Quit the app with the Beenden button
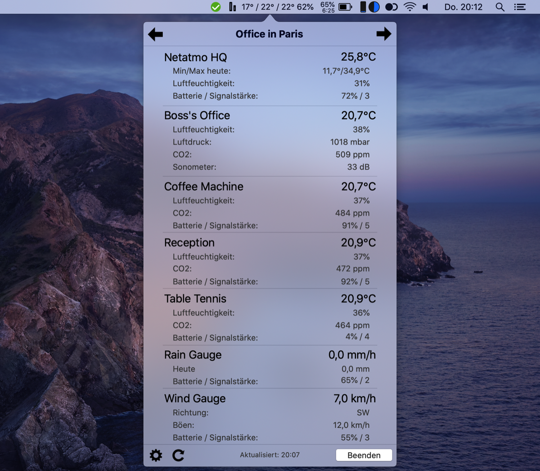 point(364,455)
